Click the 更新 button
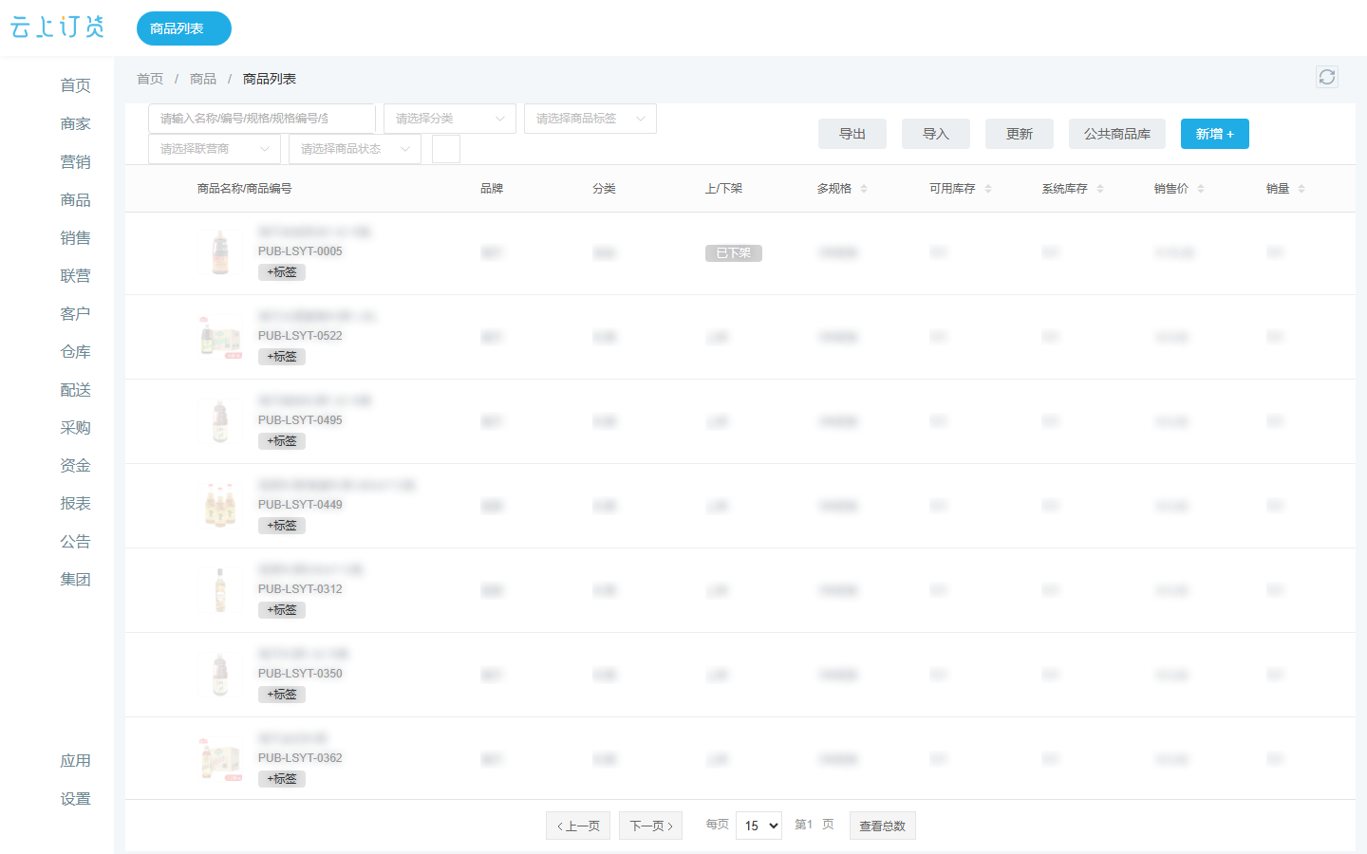This screenshot has width=1367, height=854. pos(1020,134)
